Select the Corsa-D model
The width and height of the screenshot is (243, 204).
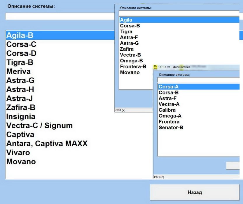[x=21, y=53]
